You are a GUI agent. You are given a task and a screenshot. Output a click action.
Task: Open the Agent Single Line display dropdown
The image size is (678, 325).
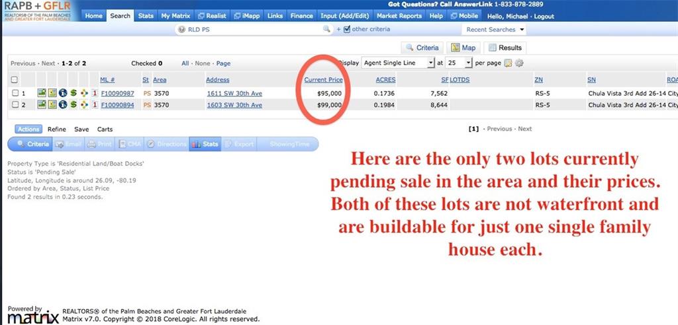(x=398, y=63)
